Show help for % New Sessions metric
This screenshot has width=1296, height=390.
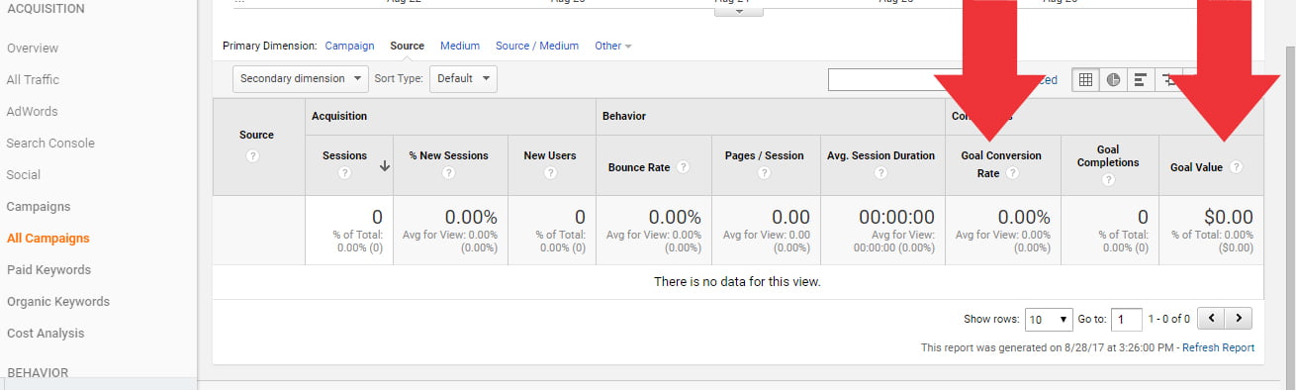pyautogui.click(x=449, y=172)
